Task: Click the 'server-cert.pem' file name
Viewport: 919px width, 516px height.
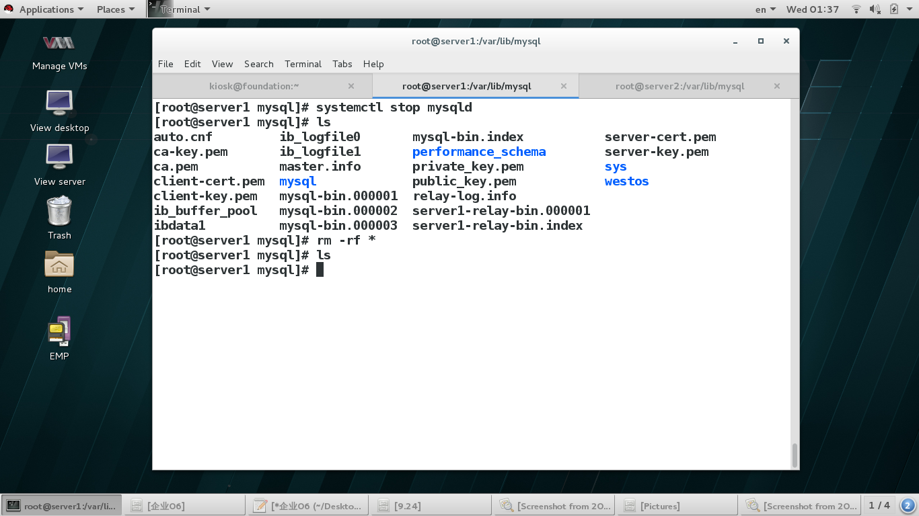Action: (x=660, y=137)
